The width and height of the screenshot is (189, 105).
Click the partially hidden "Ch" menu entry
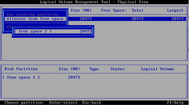pyautogui.click(x=9, y=27)
